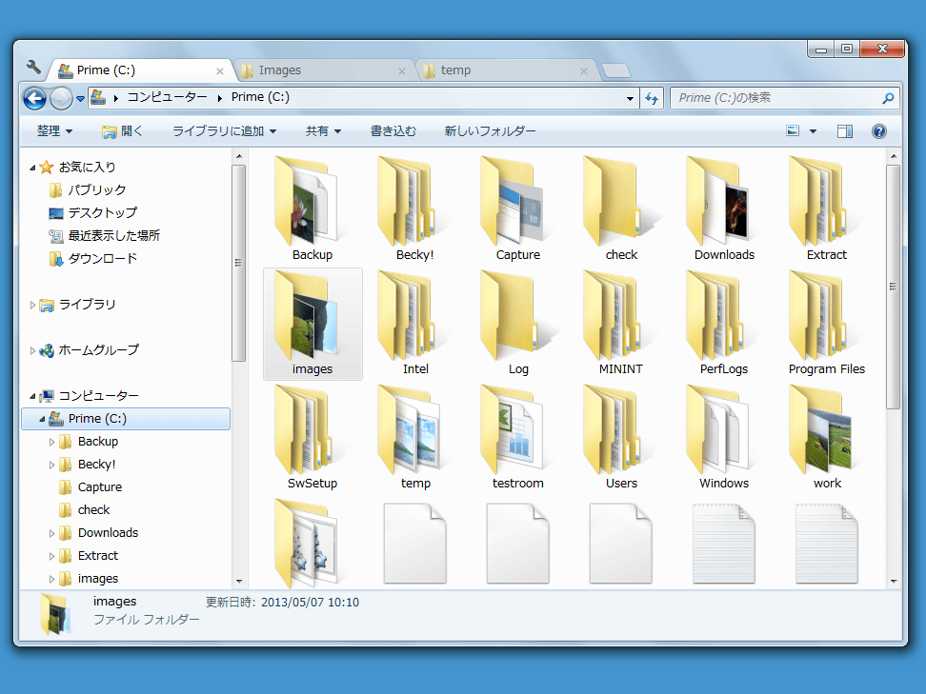Click the forward navigation arrow button
This screenshot has height=694, width=926.
click(61, 98)
